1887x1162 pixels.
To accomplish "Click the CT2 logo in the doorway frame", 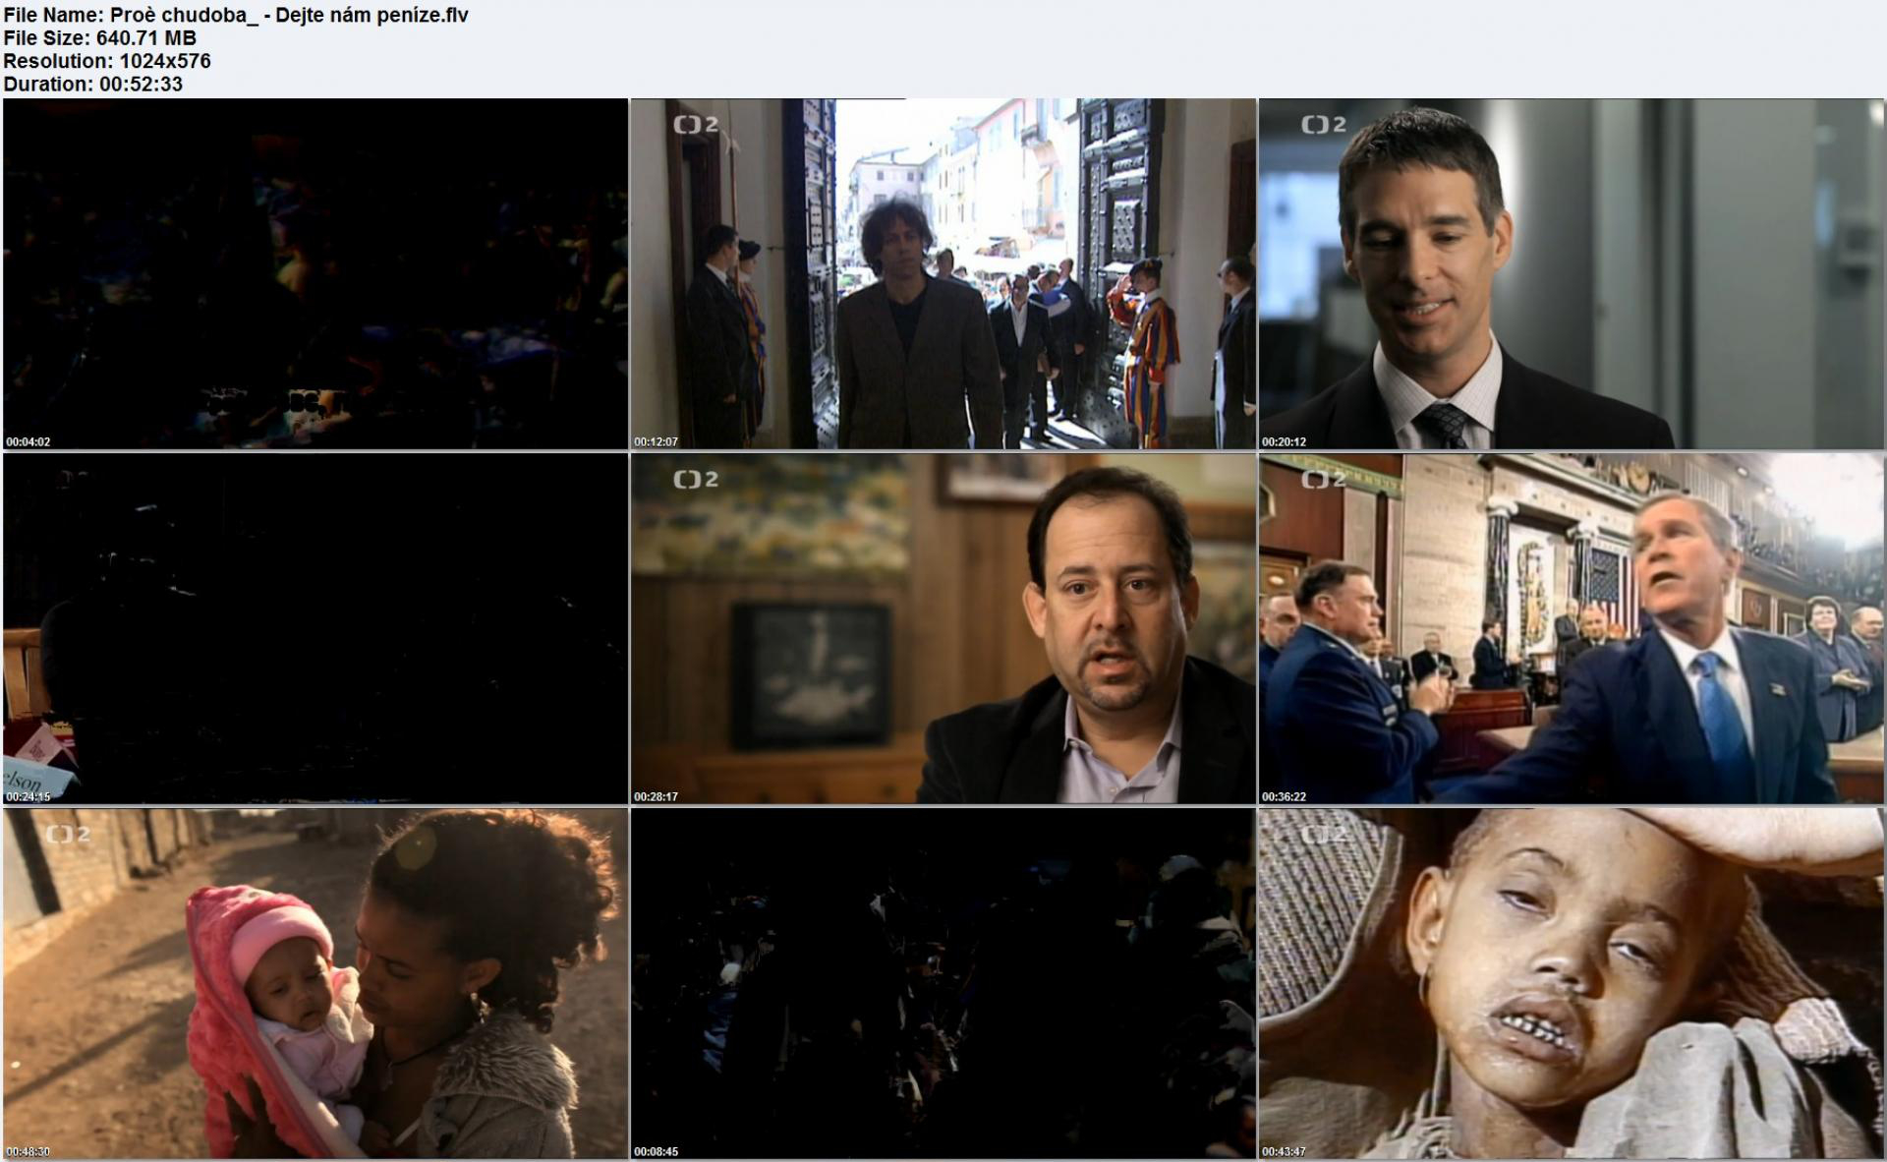I will [x=696, y=125].
